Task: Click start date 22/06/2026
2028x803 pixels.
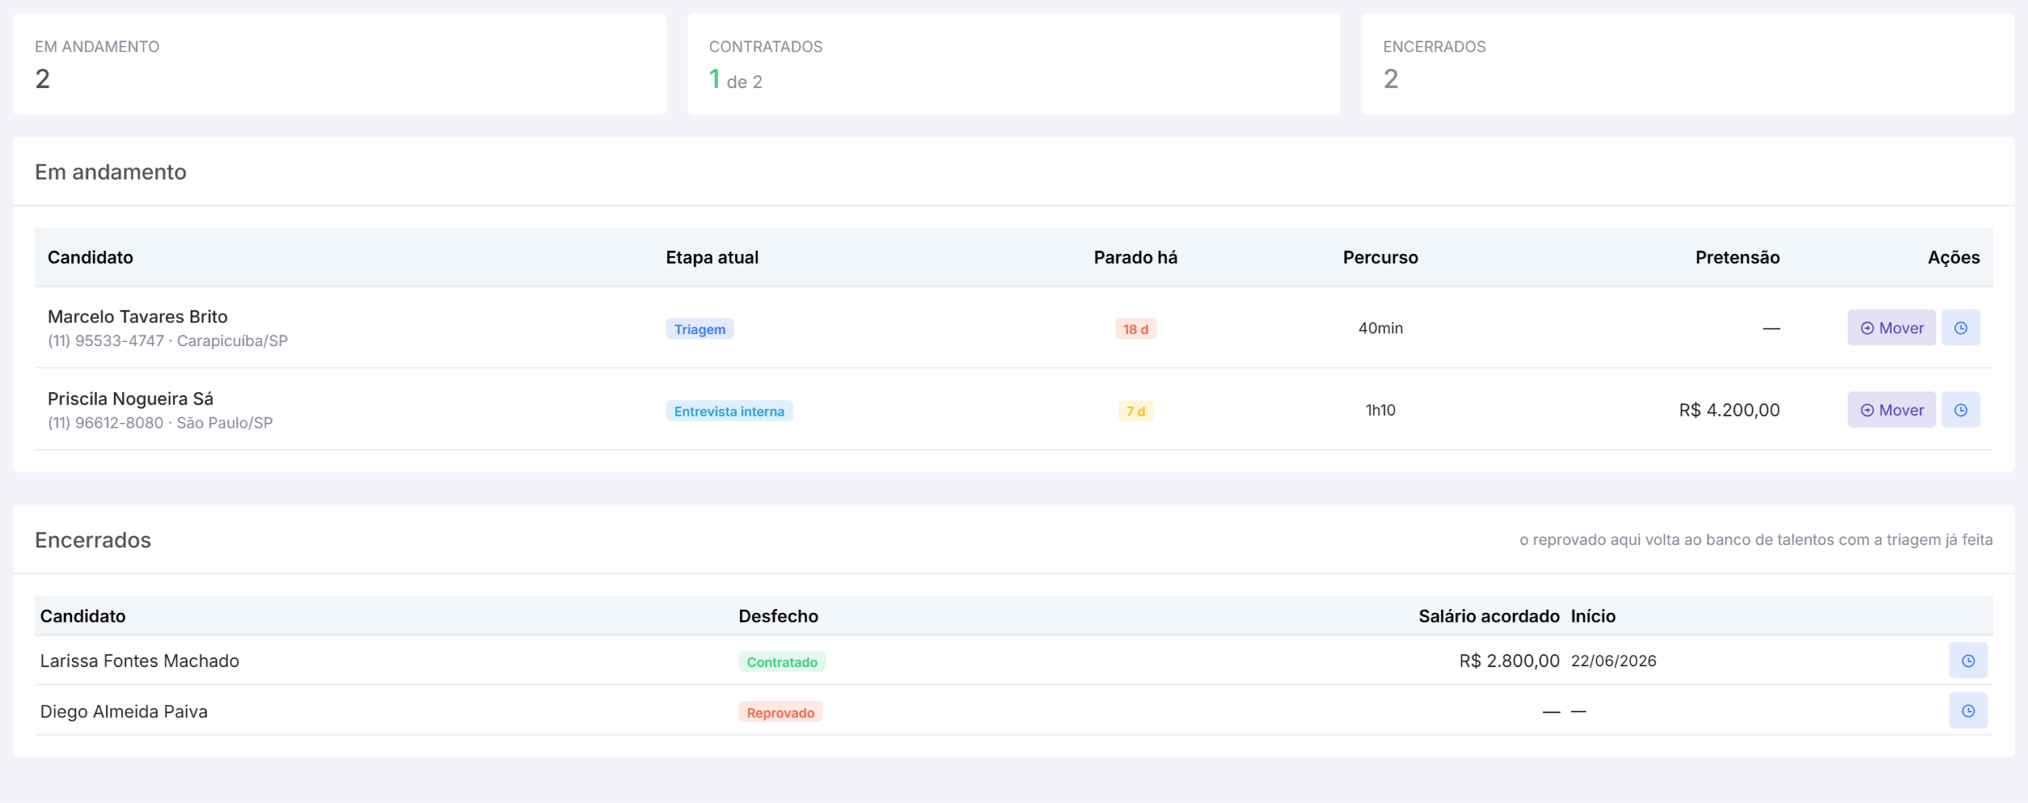Action: [x=1614, y=660]
